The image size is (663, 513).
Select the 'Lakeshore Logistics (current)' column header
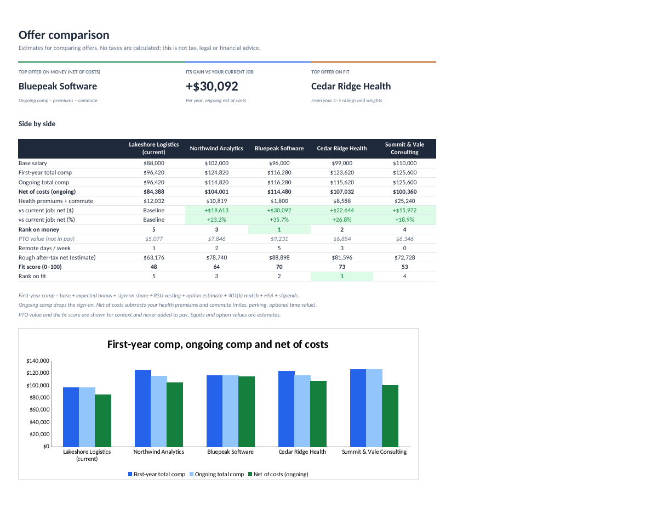154,148
